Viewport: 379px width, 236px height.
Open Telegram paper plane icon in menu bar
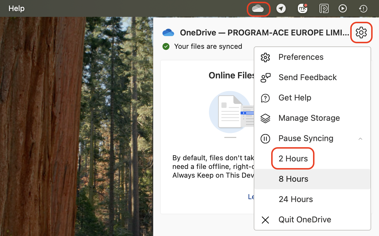(281, 8)
